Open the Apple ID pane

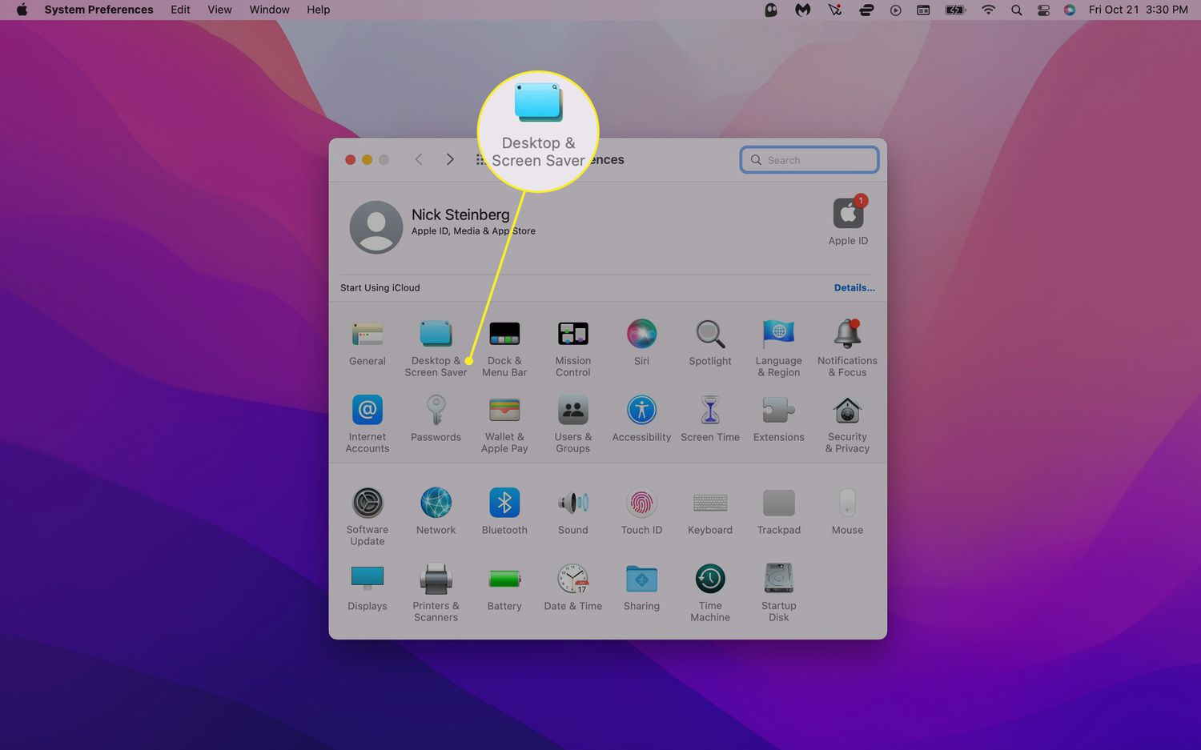848,221
